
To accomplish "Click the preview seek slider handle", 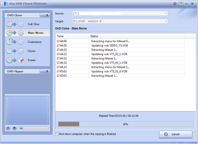I will tap(21, 128).
